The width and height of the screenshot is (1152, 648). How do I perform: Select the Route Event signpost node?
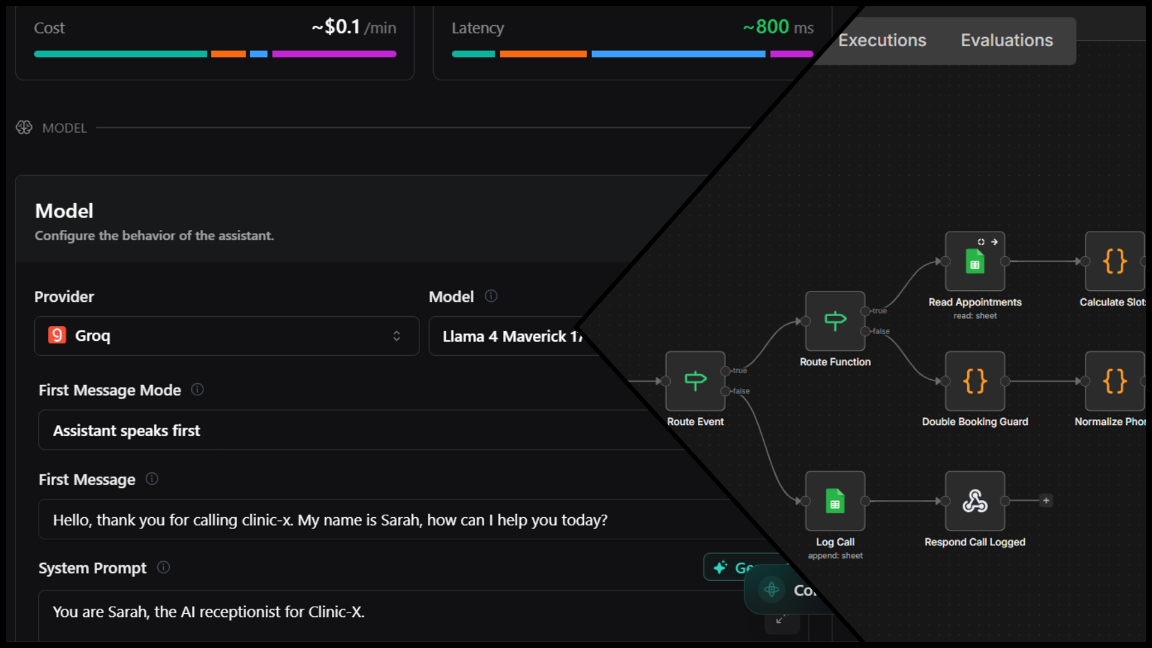695,381
